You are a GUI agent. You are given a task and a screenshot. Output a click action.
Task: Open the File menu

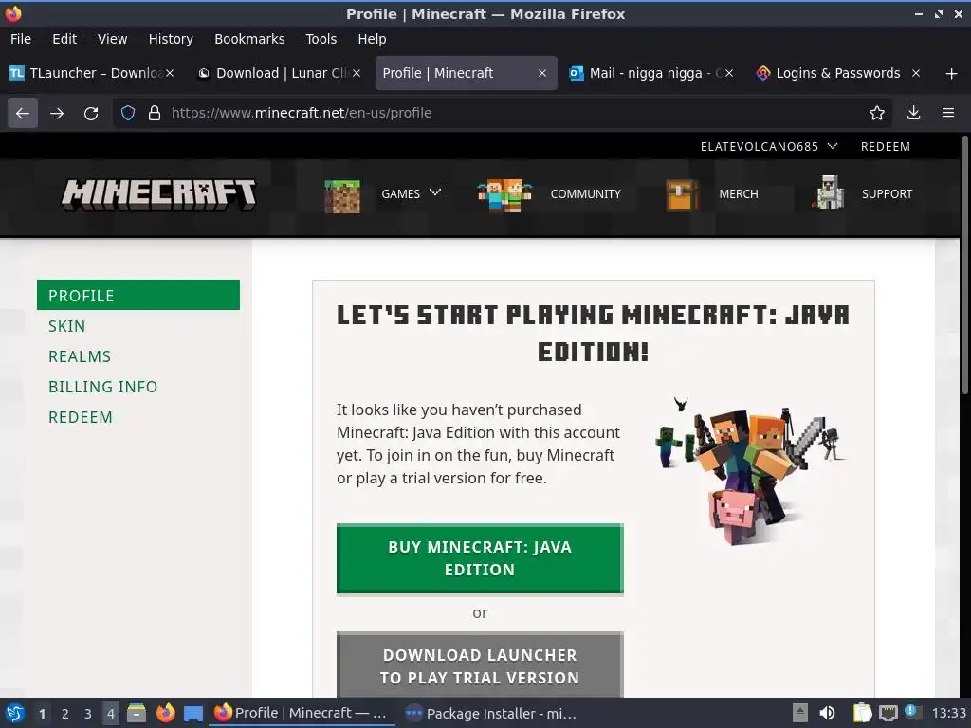pyautogui.click(x=21, y=39)
